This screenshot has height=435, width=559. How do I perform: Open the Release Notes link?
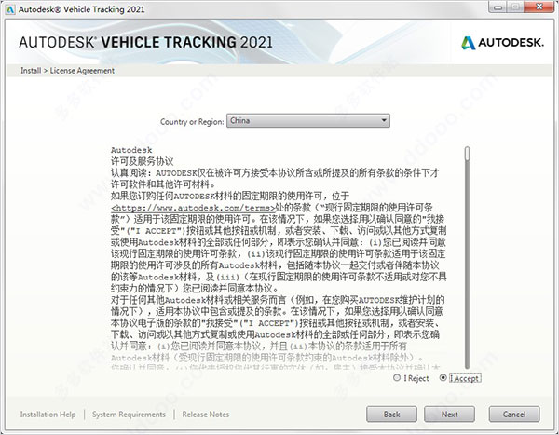pyautogui.click(x=205, y=415)
